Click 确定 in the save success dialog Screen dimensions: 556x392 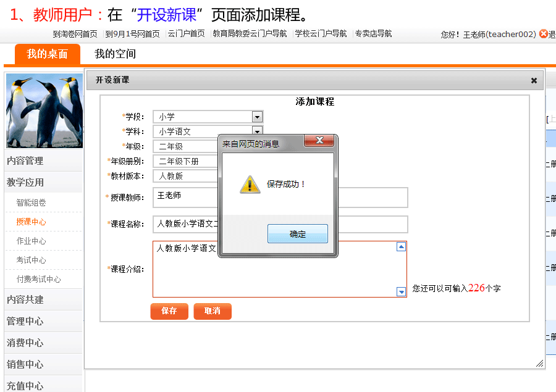(x=297, y=234)
